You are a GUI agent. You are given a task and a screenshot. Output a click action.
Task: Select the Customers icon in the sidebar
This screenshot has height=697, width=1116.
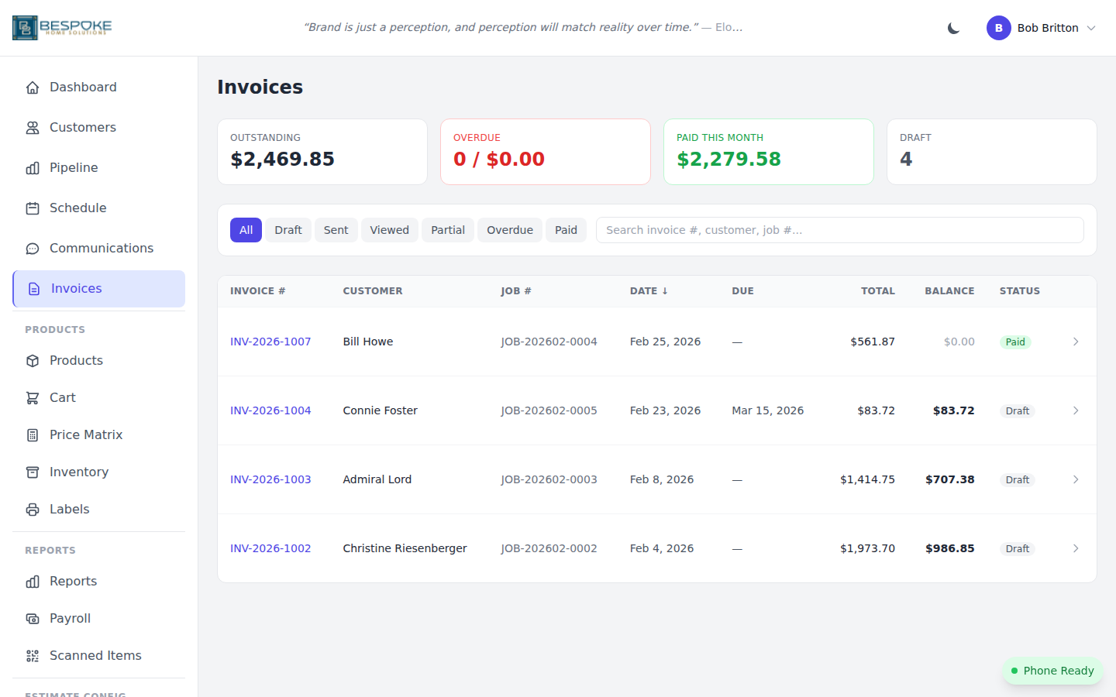33,127
